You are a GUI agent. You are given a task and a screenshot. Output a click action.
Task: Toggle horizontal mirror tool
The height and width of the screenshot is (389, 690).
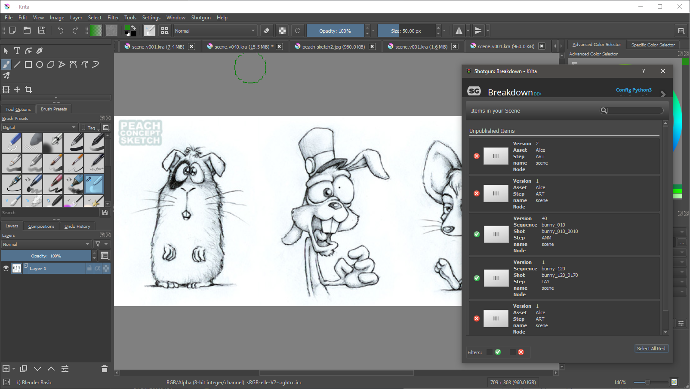459,31
